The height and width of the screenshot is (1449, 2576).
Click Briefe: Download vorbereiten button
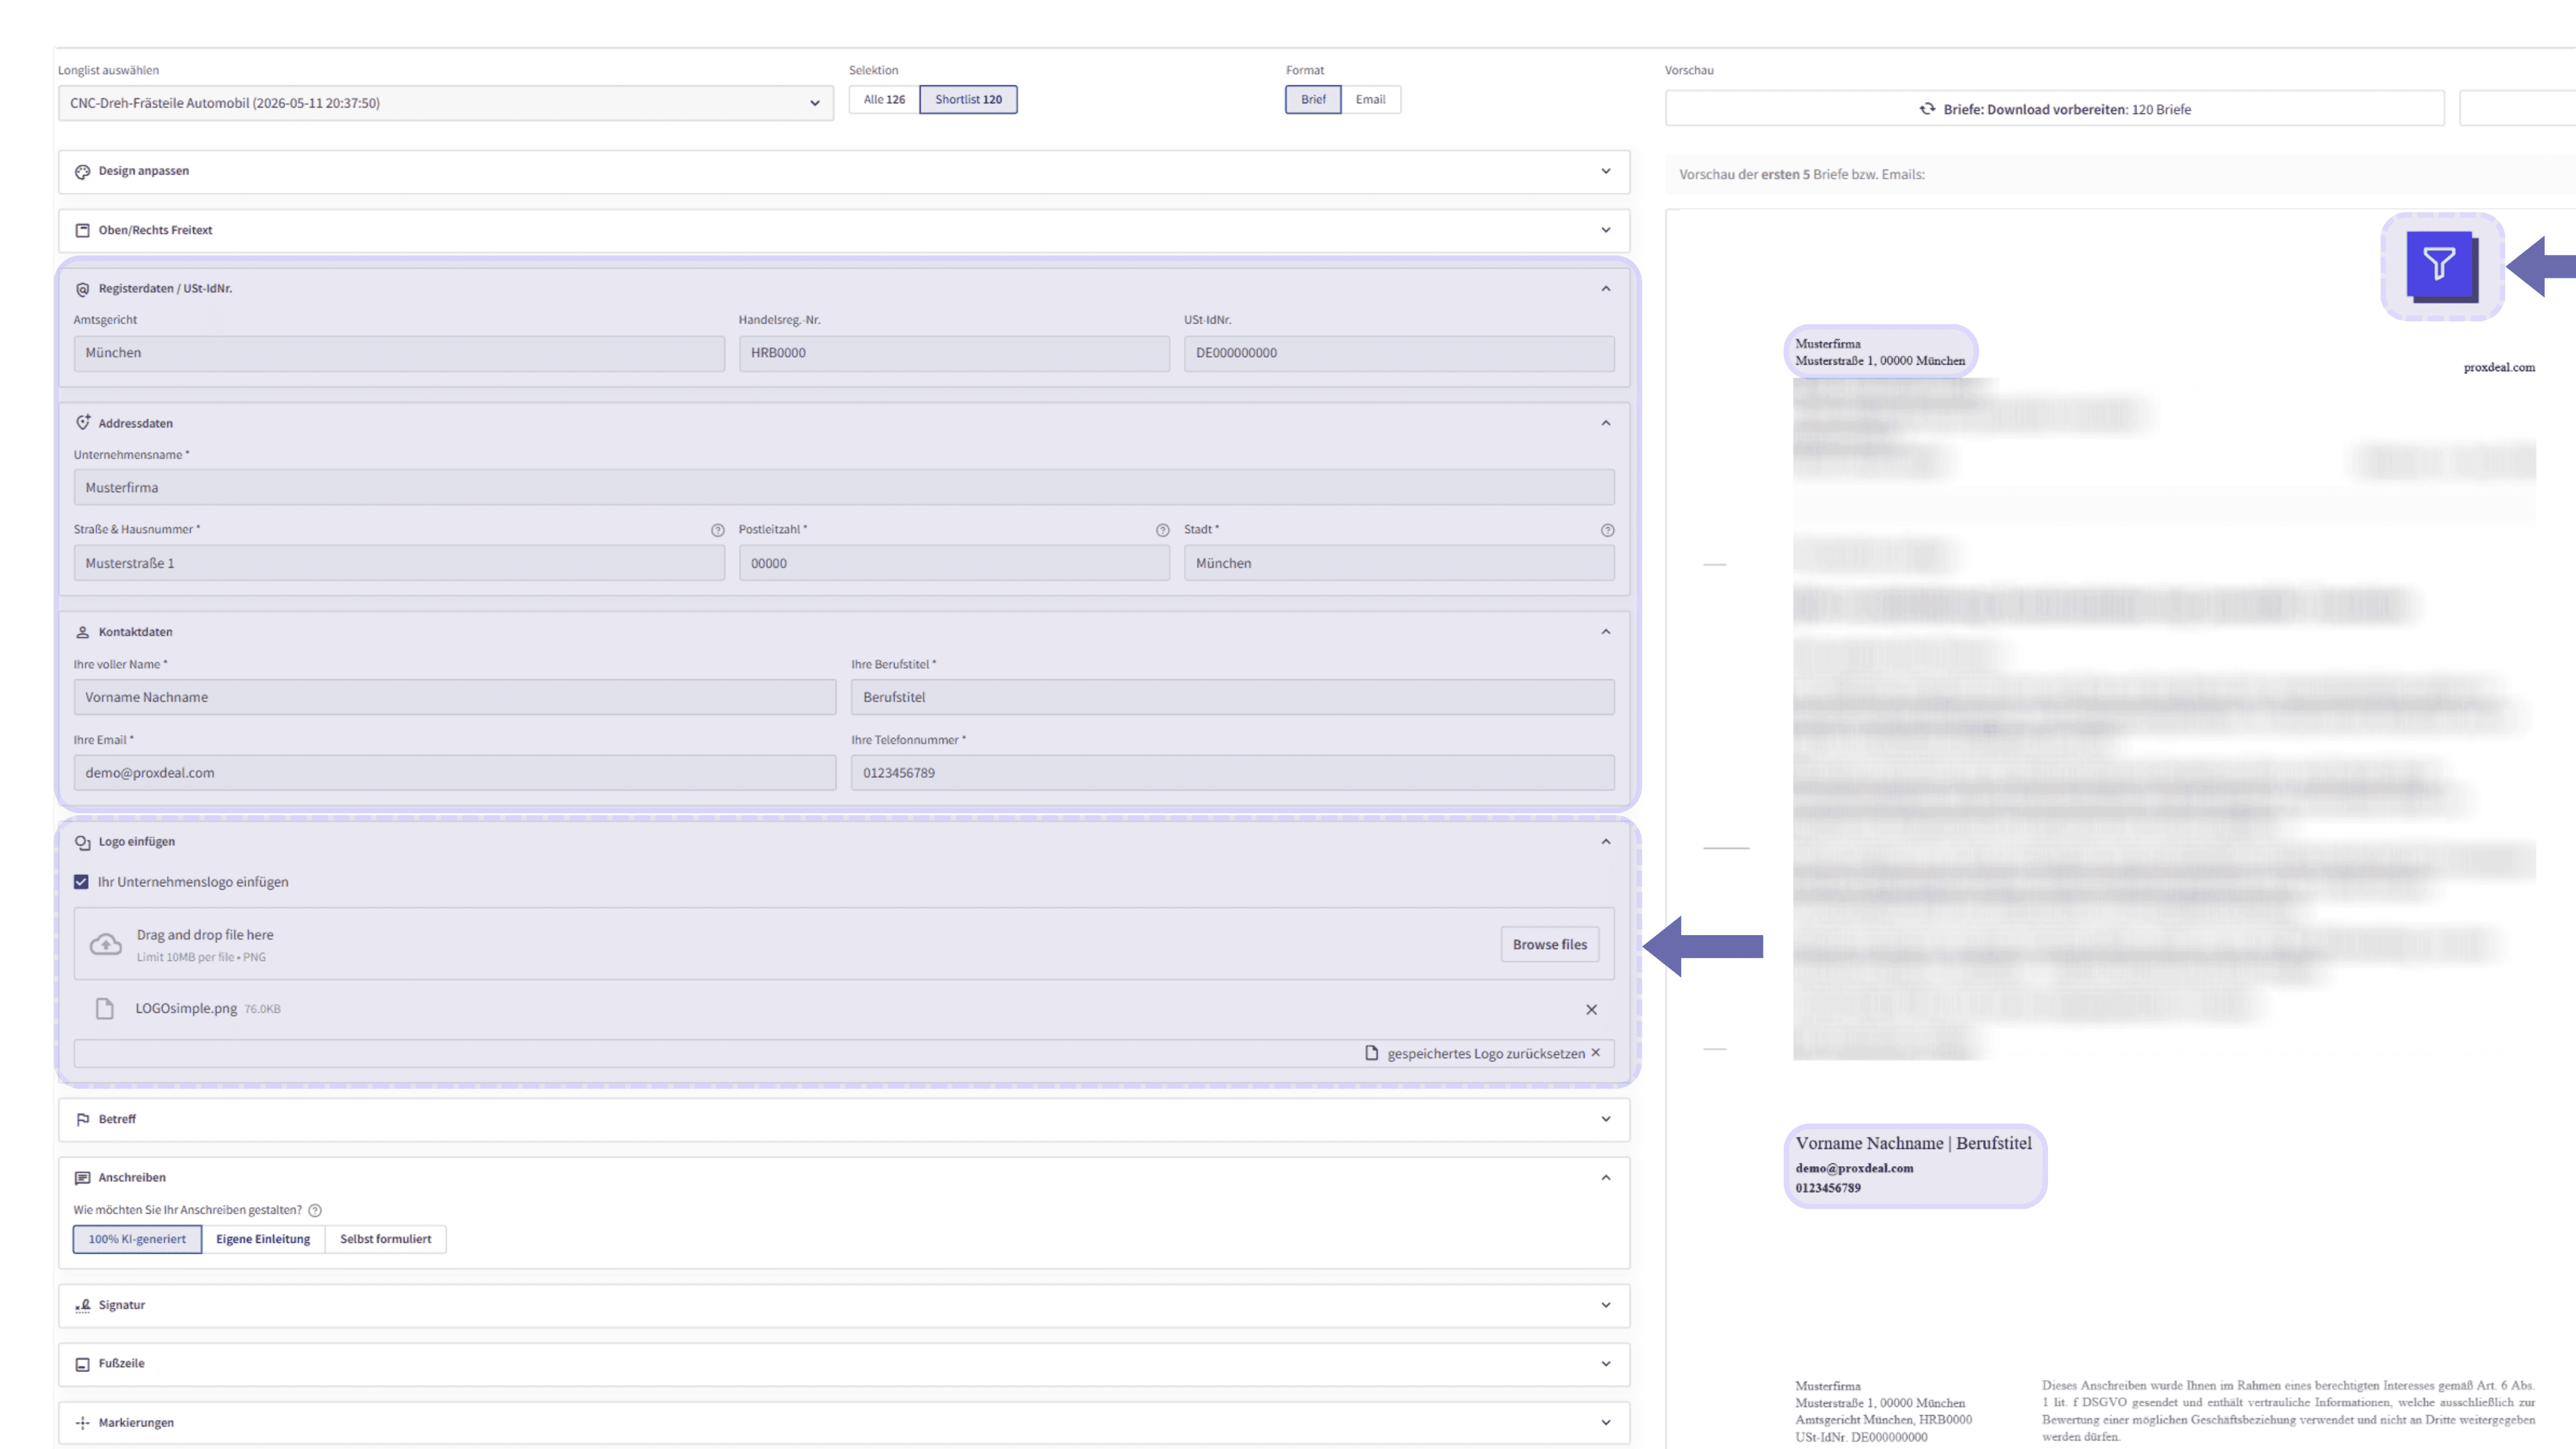(x=2054, y=109)
